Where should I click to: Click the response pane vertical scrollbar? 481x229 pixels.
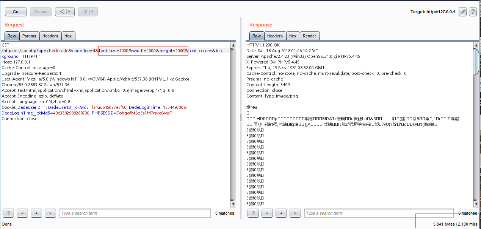coord(476,124)
